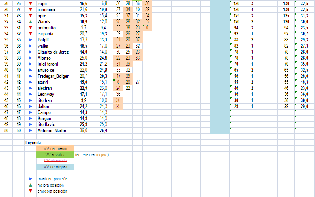This screenshot has width=315, height=197.
Task: Click blue arrow icon for 'mantiene posición' legend
Action: [30, 179]
